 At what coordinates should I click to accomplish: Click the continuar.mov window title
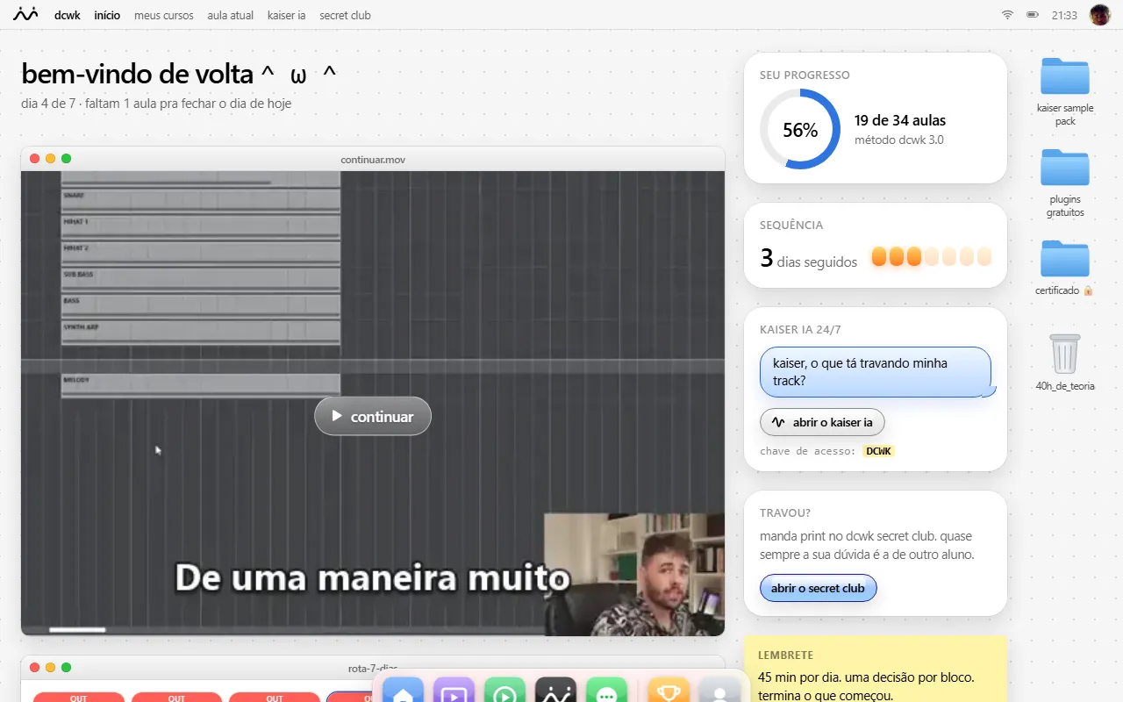[x=373, y=159]
